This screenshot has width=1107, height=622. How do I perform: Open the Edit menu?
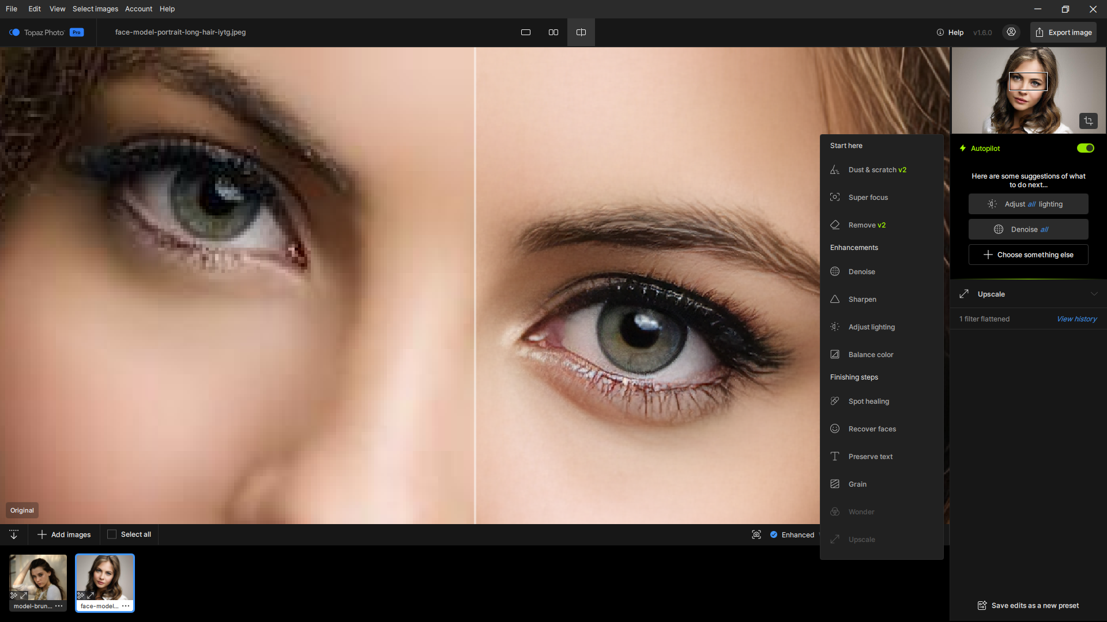coord(35,9)
